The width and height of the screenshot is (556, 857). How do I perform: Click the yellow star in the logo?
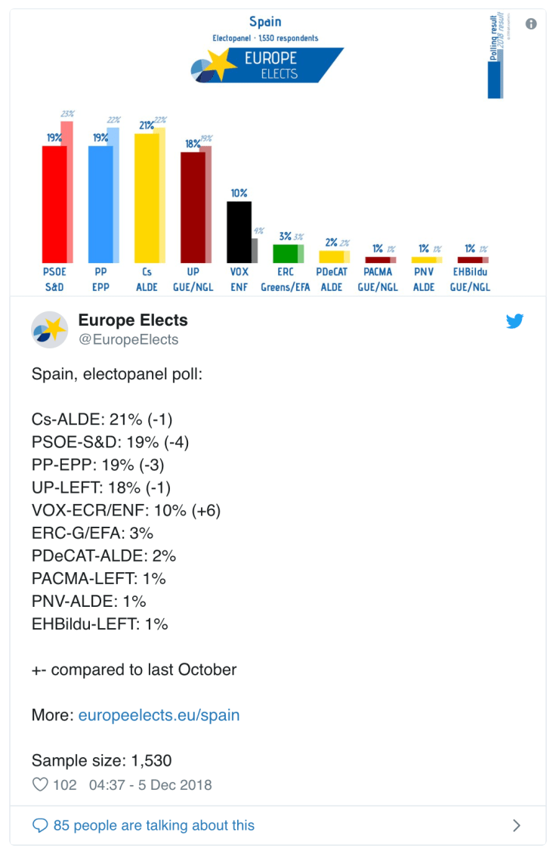coord(219,62)
